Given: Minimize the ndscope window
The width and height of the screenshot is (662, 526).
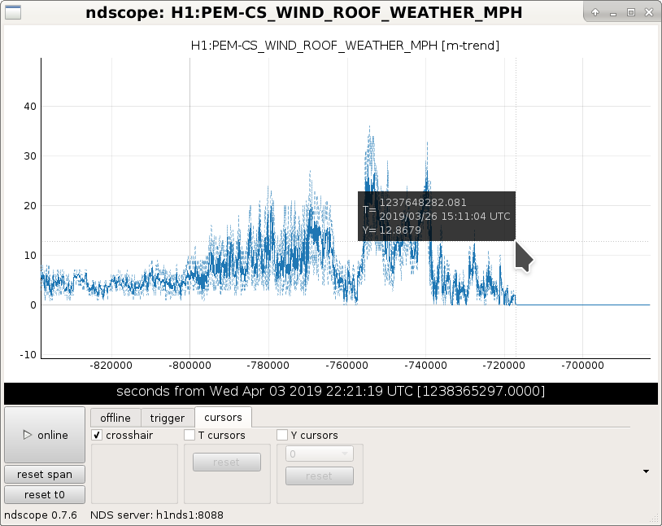Looking at the screenshot, I should point(613,13).
